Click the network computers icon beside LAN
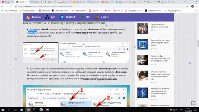 pyautogui.click(x=47, y=17)
